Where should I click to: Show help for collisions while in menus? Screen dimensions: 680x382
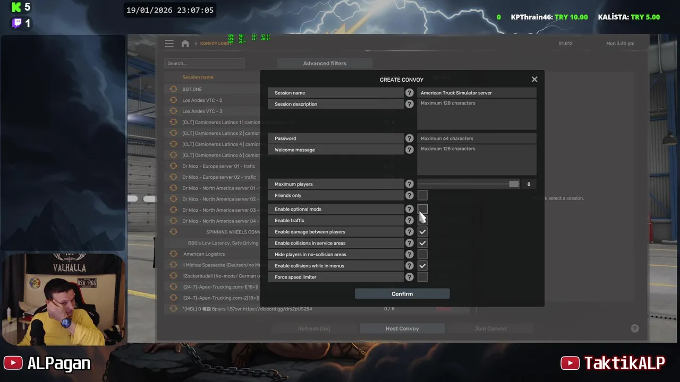409,266
